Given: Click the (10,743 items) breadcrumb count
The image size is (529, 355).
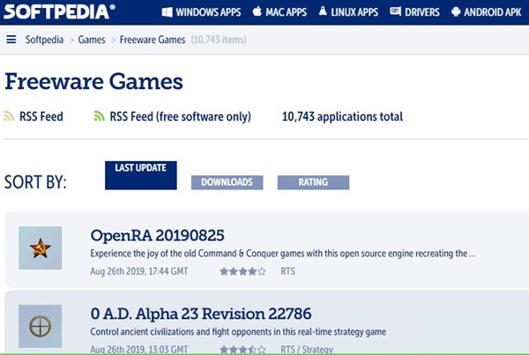Looking at the screenshot, I should click(219, 40).
